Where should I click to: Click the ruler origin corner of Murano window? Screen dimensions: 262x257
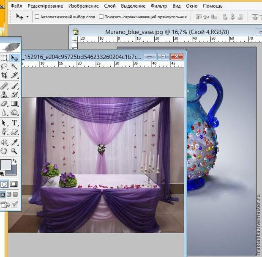pos(74,39)
